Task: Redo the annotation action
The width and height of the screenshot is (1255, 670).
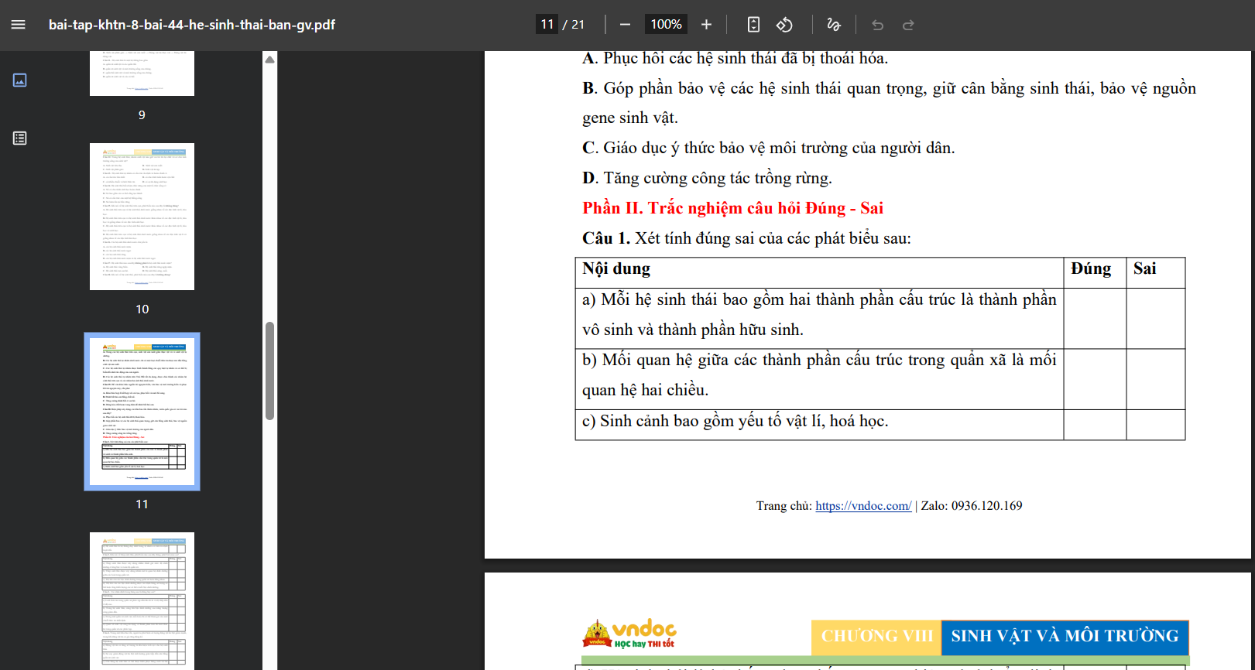Action: pos(908,25)
